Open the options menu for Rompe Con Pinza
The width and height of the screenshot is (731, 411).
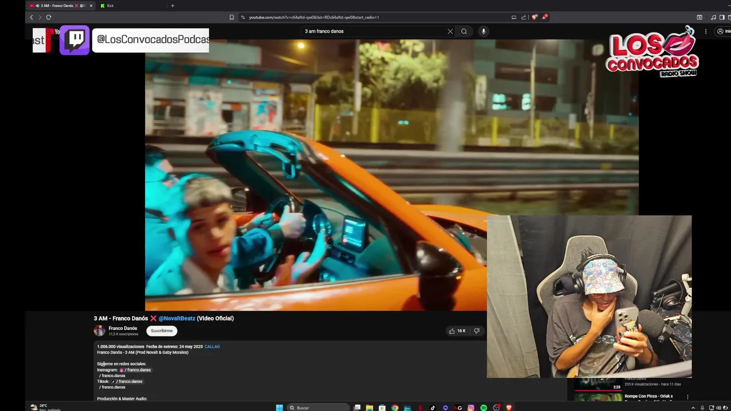(x=688, y=397)
